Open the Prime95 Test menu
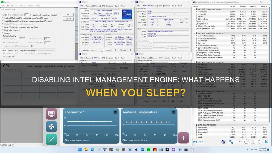The image size is (272, 153). (3, 6)
